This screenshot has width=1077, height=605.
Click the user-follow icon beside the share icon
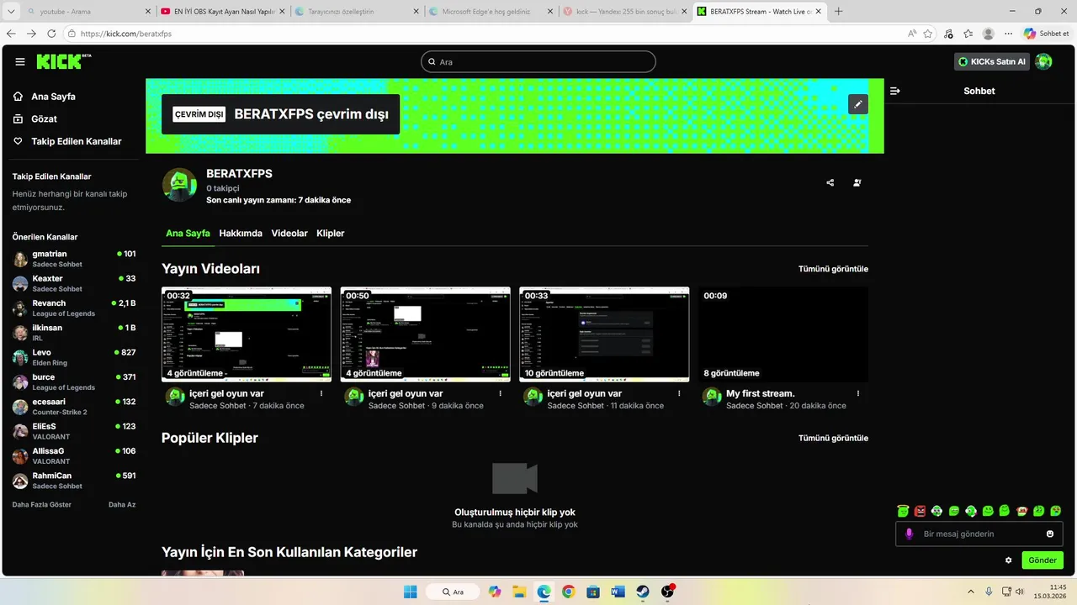tap(857, 182)
